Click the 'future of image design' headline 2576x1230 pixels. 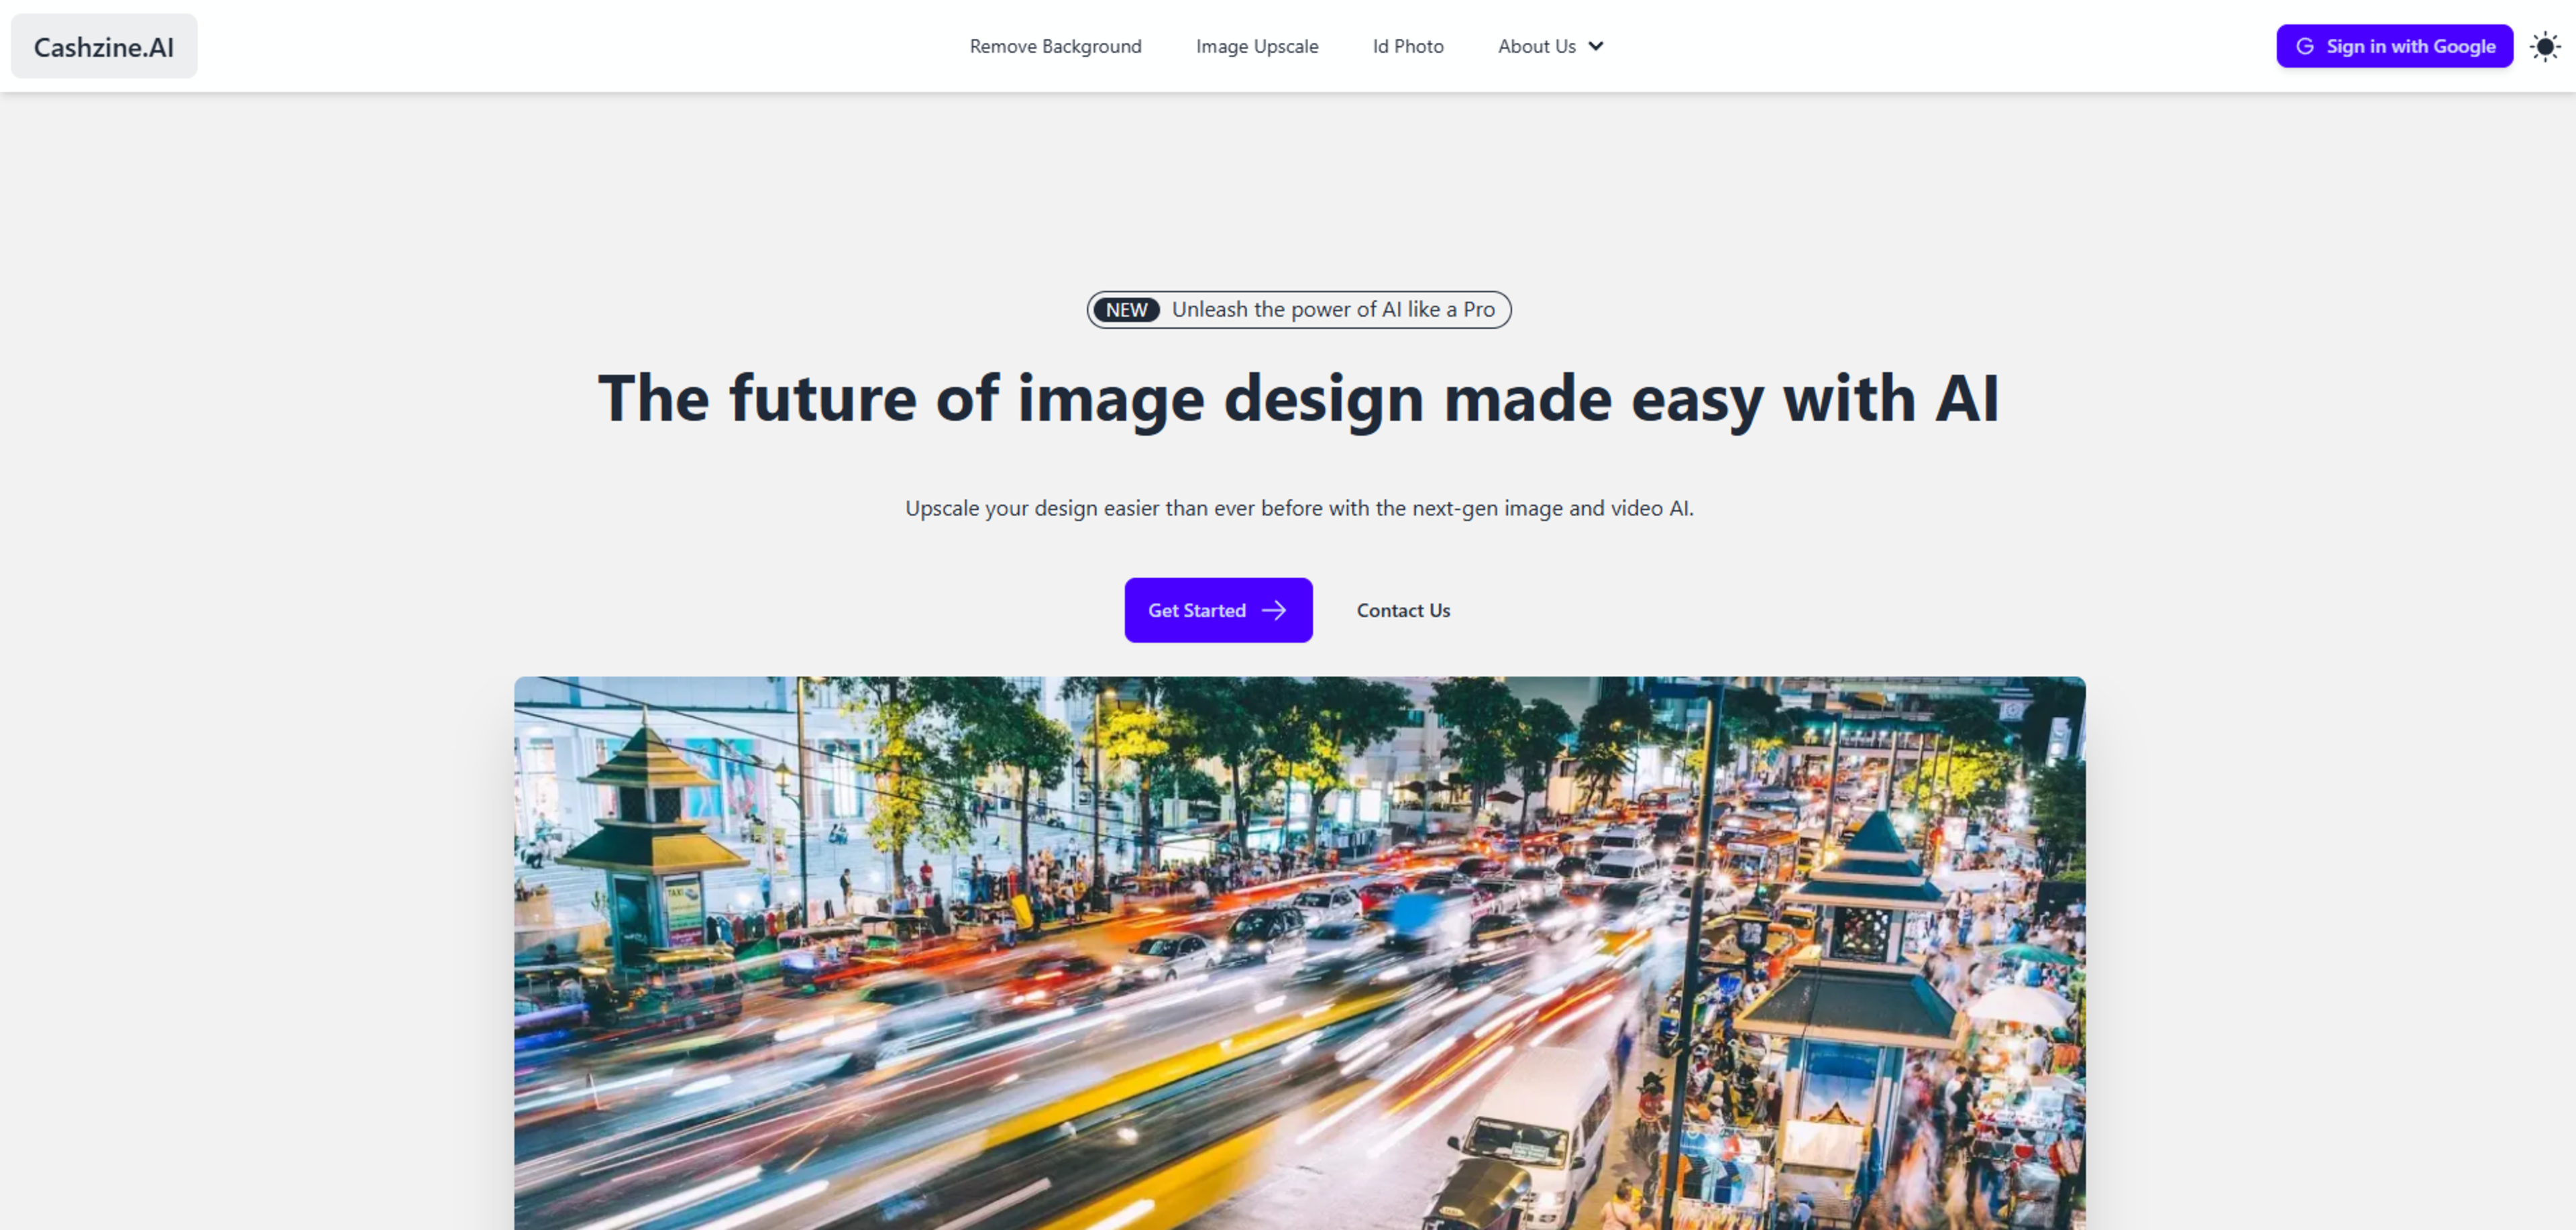1298,398
